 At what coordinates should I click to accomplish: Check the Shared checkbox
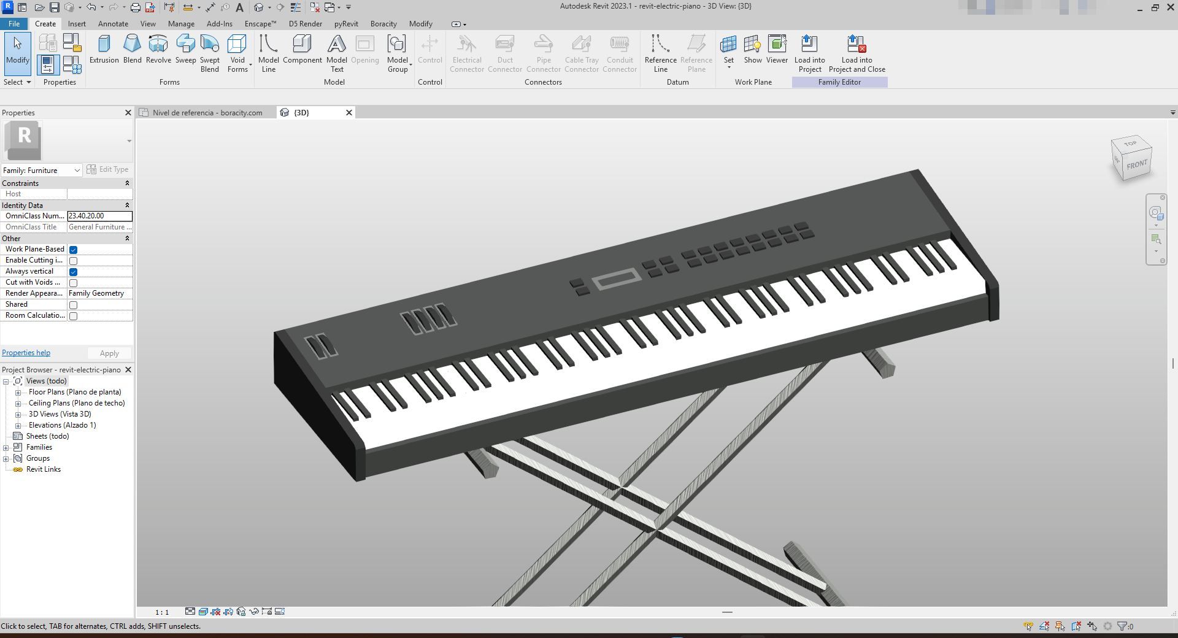(x=73, y=305)
